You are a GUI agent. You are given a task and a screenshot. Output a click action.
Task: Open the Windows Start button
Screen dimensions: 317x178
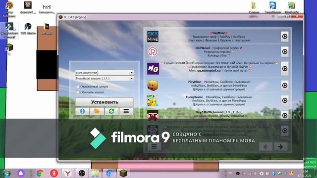click(x=6, y=174)
